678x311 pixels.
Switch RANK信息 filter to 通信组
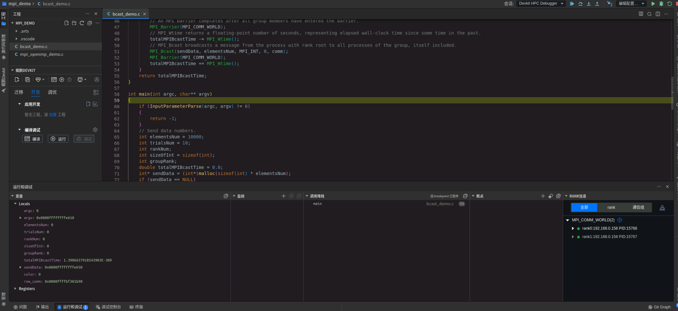(x=638, y=208)
